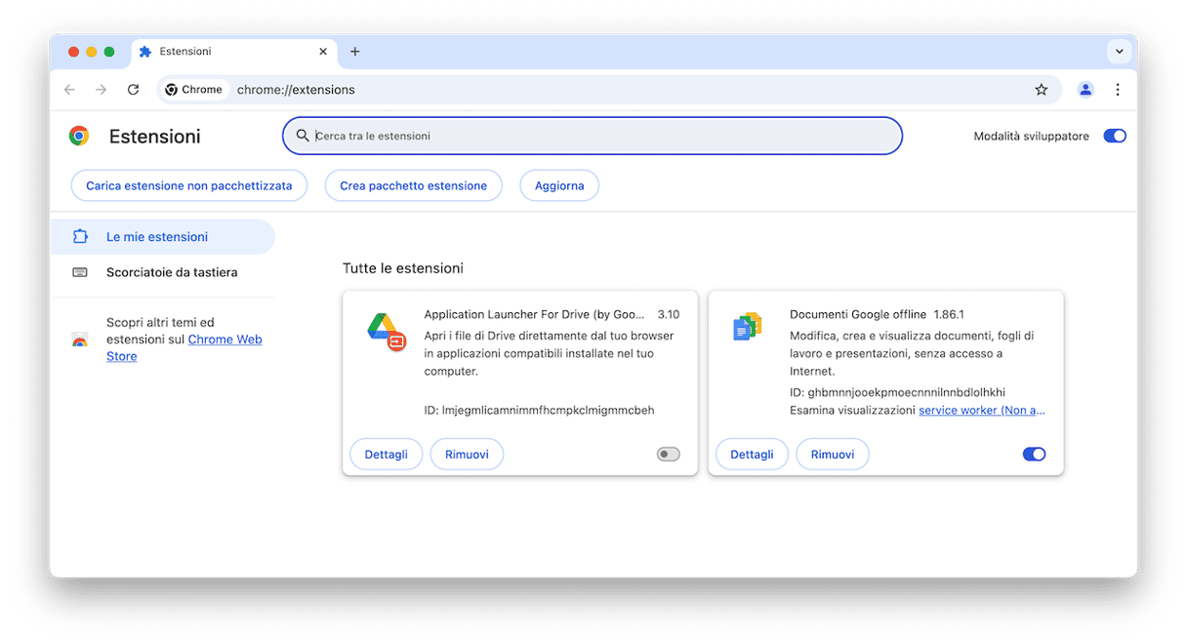
Task: Click version number 1.86.1
Action: pos(949,314)
